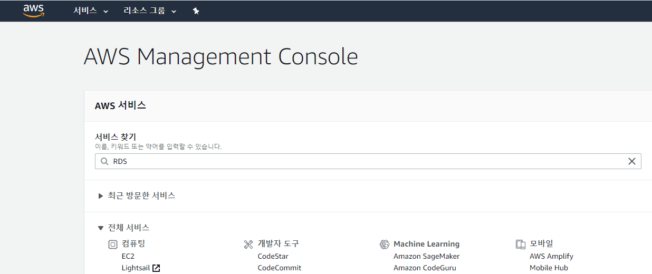Open the Lightsail service link
Image resolution: width=652 pixels, height=274 pixels.
click(135, 268)
